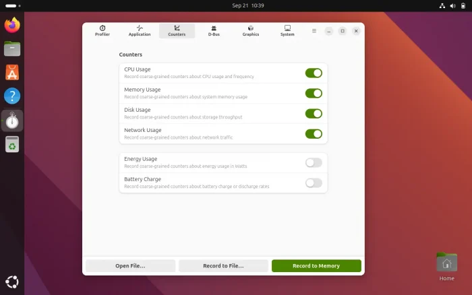Open the Profiler tab
Image resolution: width=472 pixels, height=295 pixels.
click(x=102, y=31)
